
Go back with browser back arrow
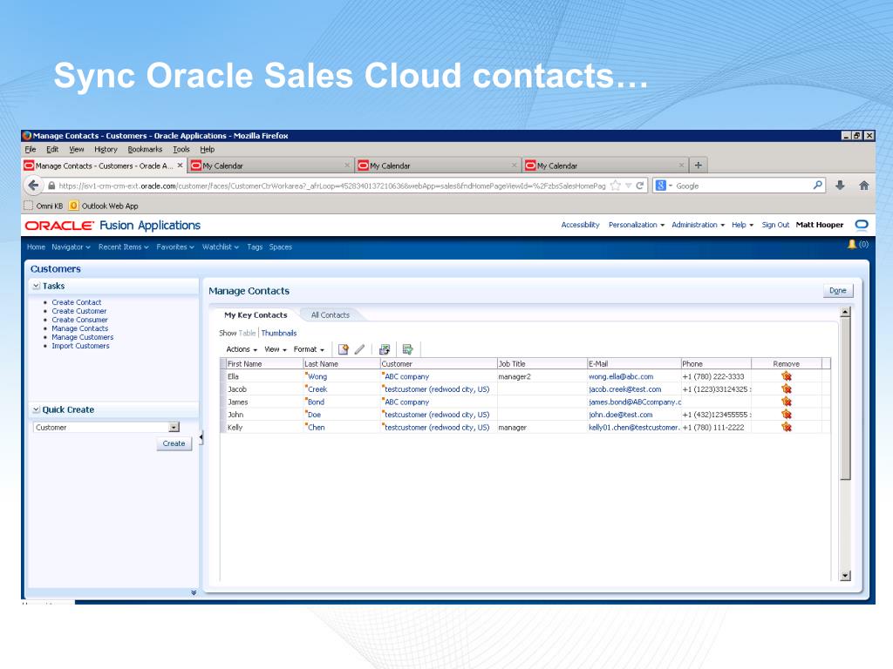tap(34, 186)
